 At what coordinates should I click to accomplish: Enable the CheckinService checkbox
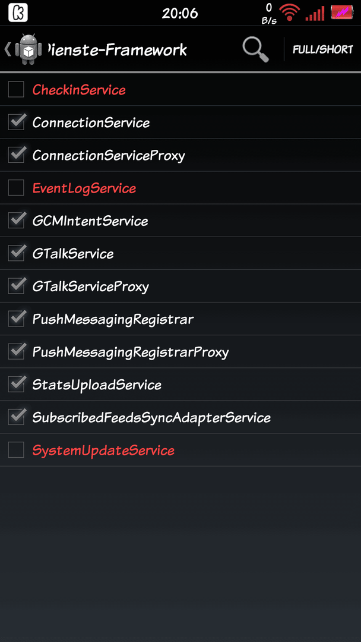tap(17, 89)
